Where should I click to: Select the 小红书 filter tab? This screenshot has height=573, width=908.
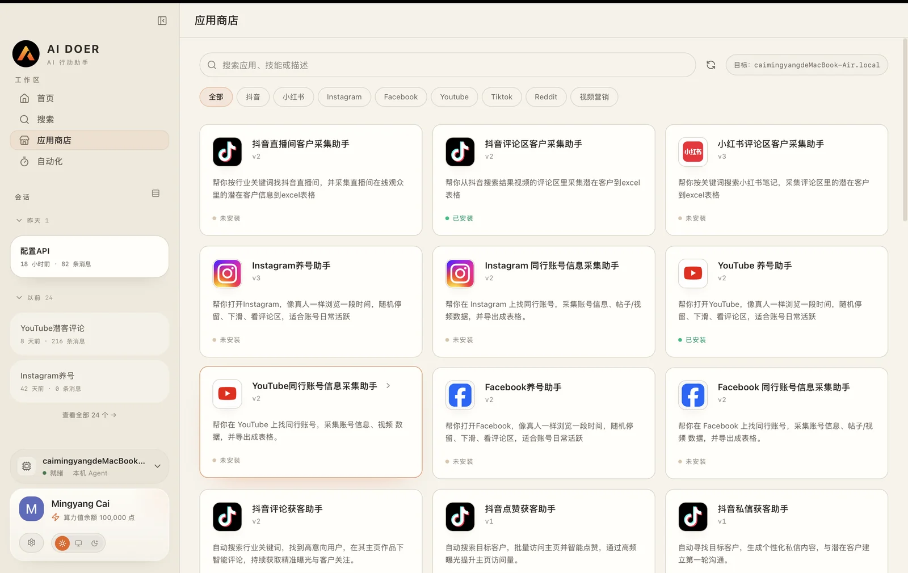pyautogui.click(x=293, y=97)
